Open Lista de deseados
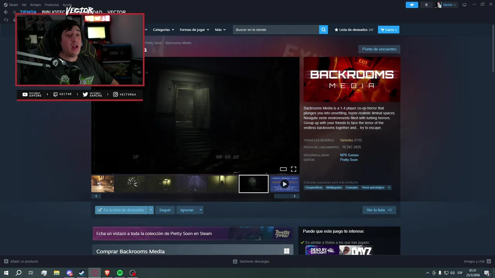 pos(354,30)
